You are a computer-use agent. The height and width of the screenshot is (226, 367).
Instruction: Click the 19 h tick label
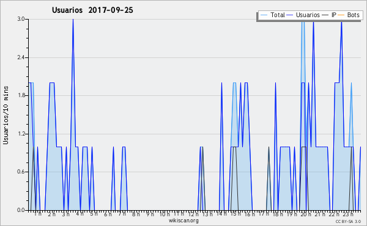point(292,214)
